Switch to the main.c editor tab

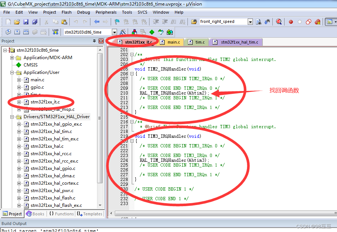coord(171,42)
